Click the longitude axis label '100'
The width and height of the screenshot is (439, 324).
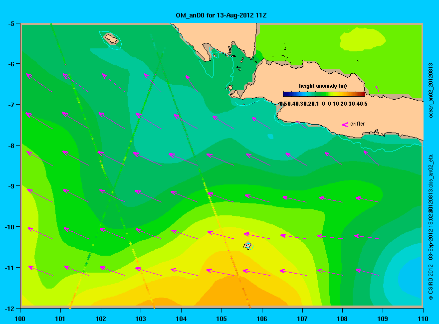click(x=20, y=319)
